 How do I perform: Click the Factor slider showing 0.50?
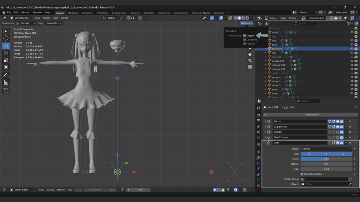coord(326,159)
